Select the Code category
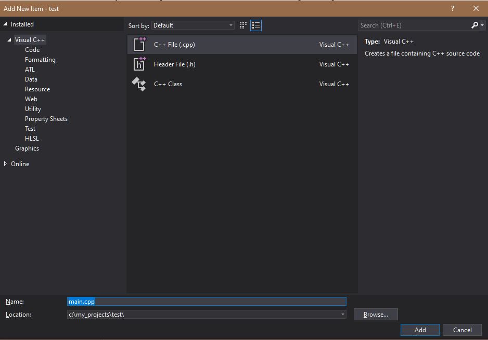488x340 pixels. tap(32, 50)
